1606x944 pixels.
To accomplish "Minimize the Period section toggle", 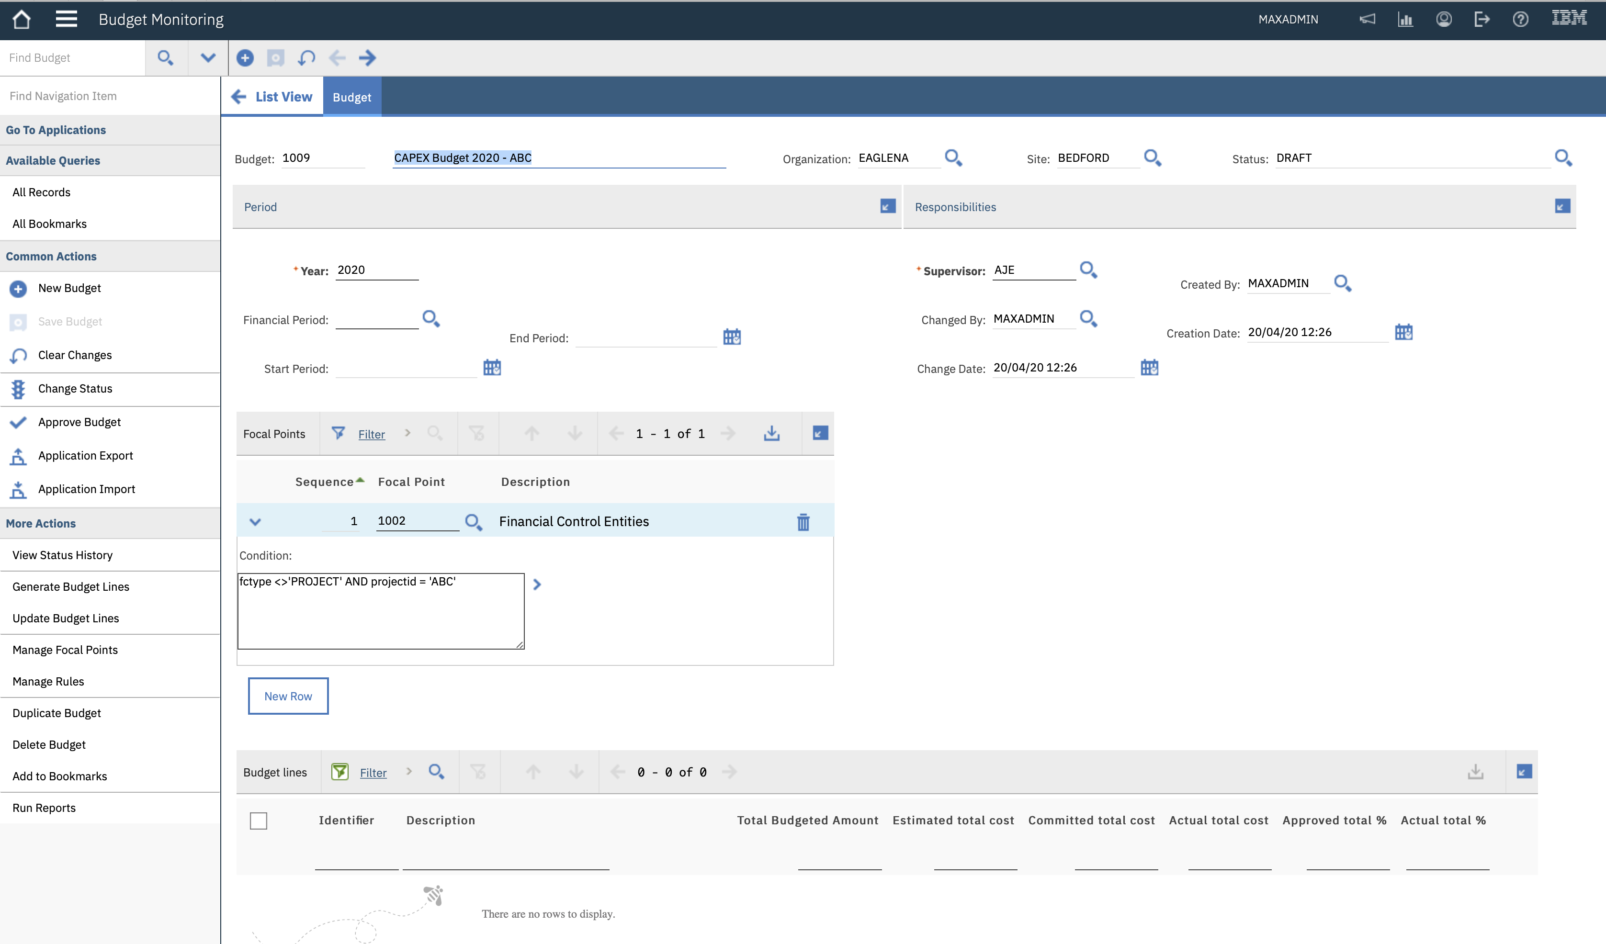I will tap(888, 206).
